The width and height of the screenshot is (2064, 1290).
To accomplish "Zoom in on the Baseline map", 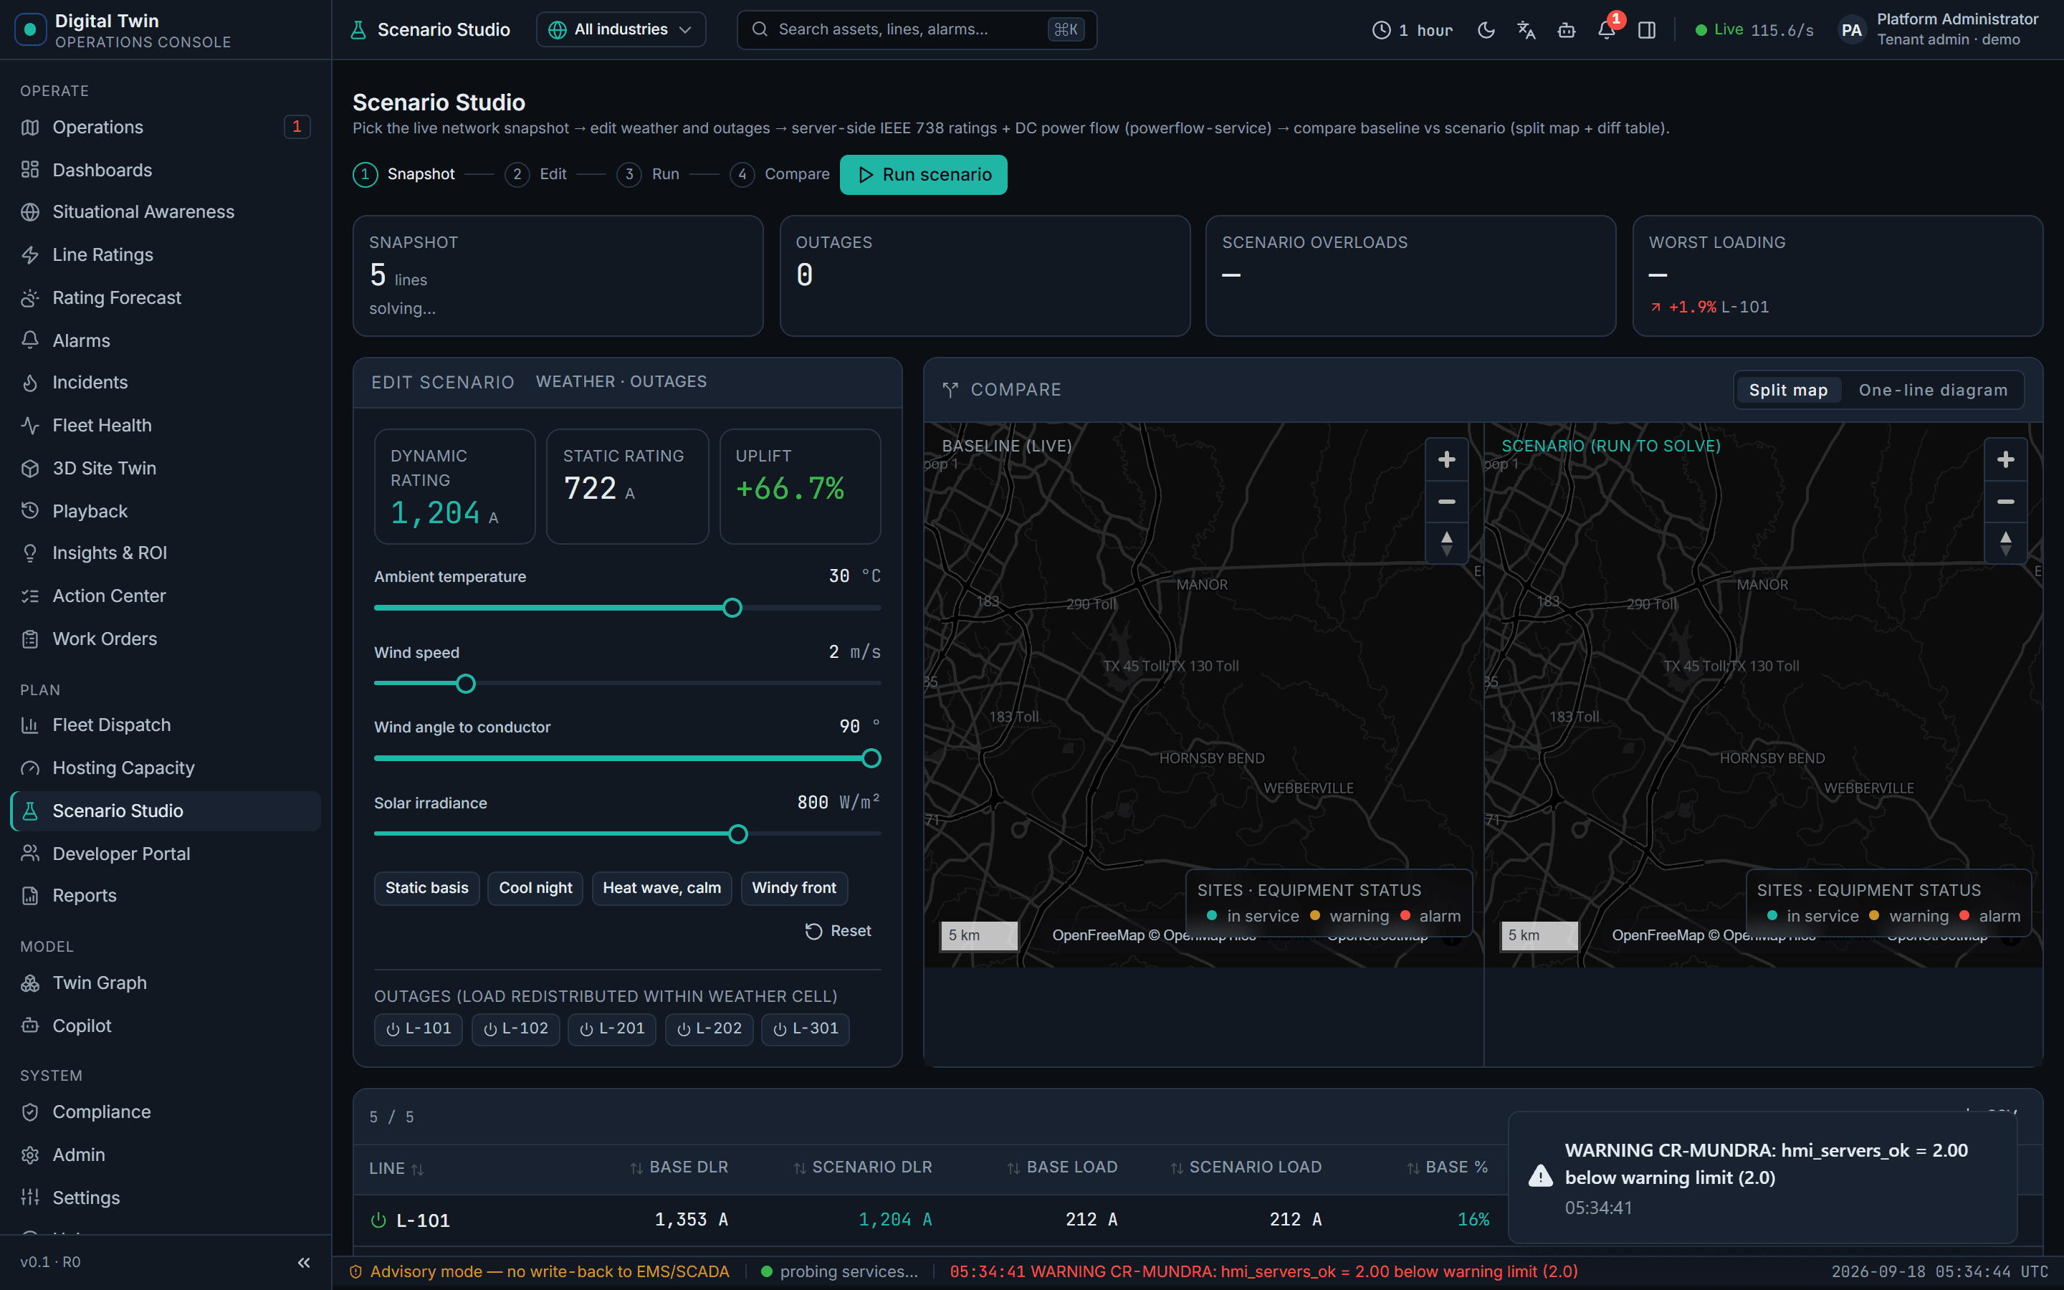I will (1446, 460).
